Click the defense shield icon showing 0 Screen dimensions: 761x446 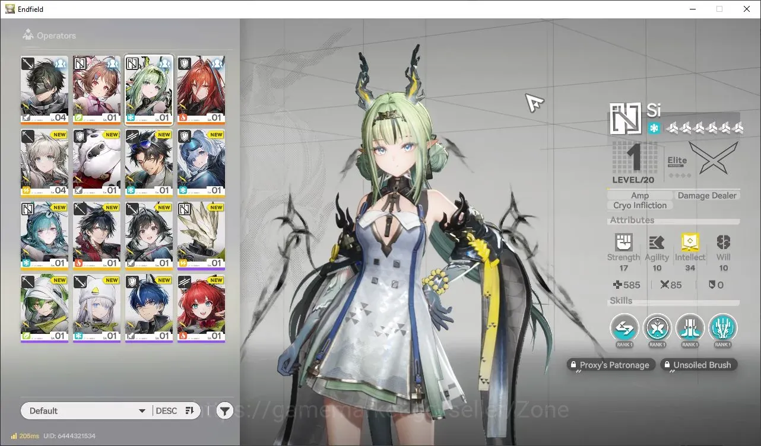pyautogui.click(x=712, y=285)
